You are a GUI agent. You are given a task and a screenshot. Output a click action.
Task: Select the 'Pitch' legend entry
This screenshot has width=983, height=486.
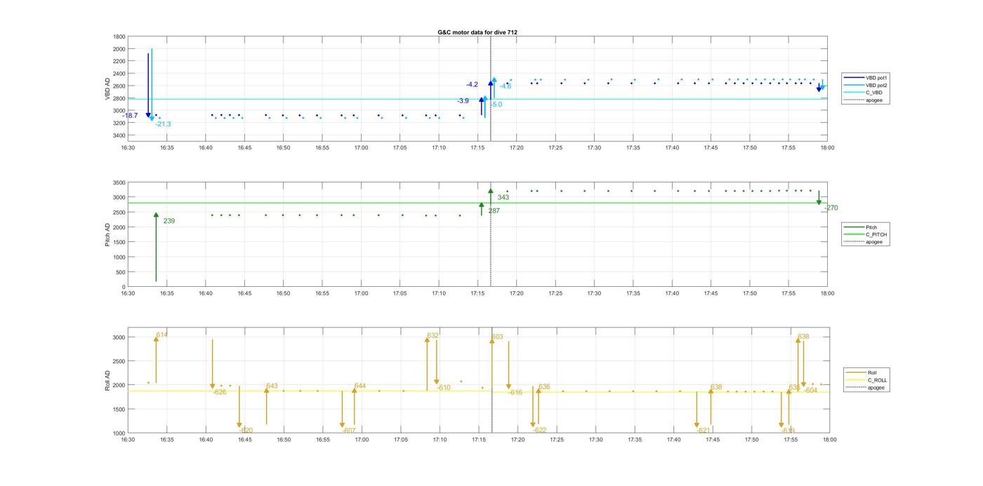(x=867, y=227)
